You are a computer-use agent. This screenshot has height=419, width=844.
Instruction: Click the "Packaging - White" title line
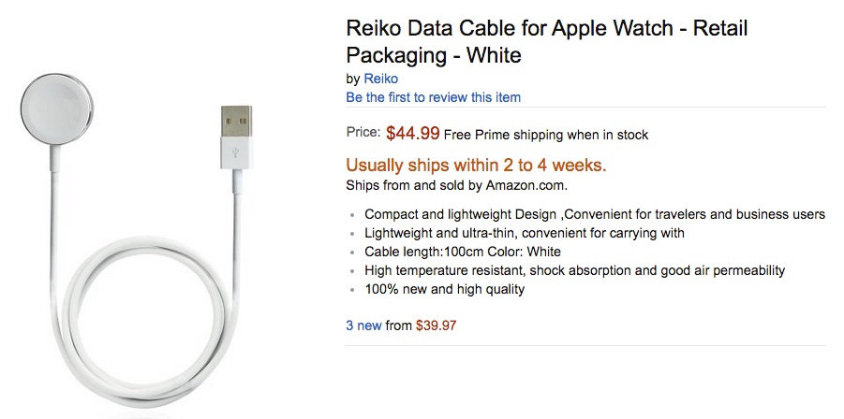click(x=434, y=55)
